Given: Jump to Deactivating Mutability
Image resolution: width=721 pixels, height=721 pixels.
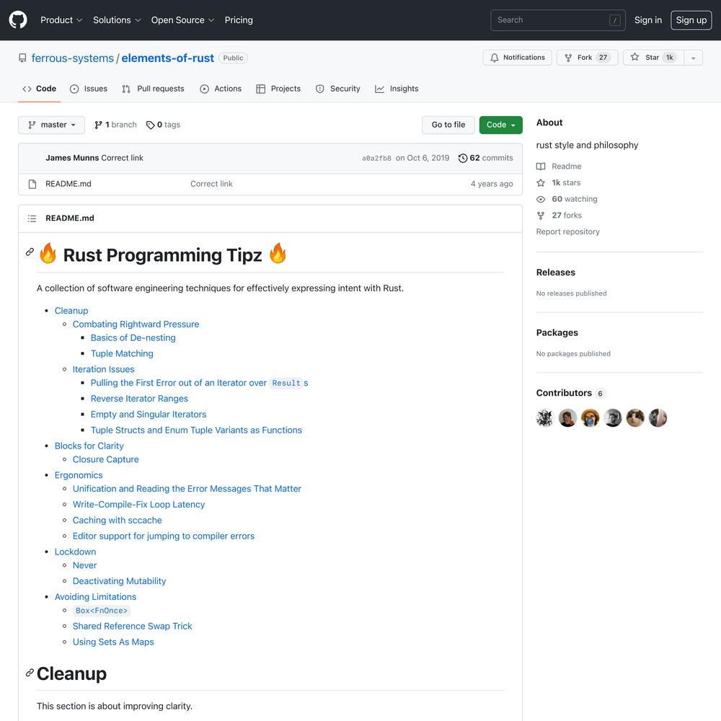Looking at the screenshot, I should point(120,581).
